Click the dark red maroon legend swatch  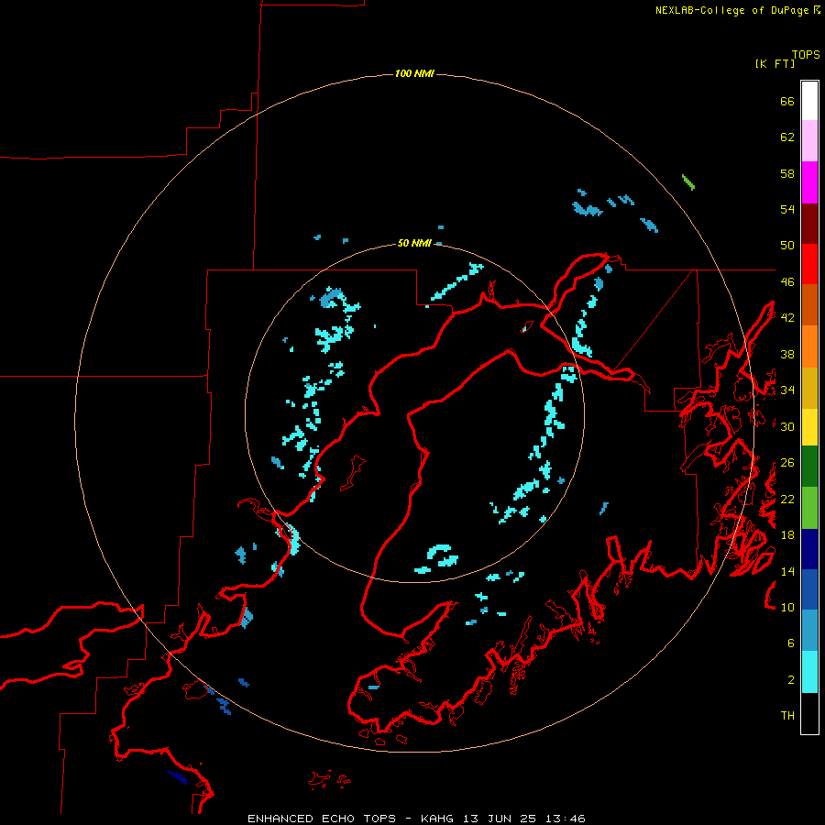coord(809,223)
